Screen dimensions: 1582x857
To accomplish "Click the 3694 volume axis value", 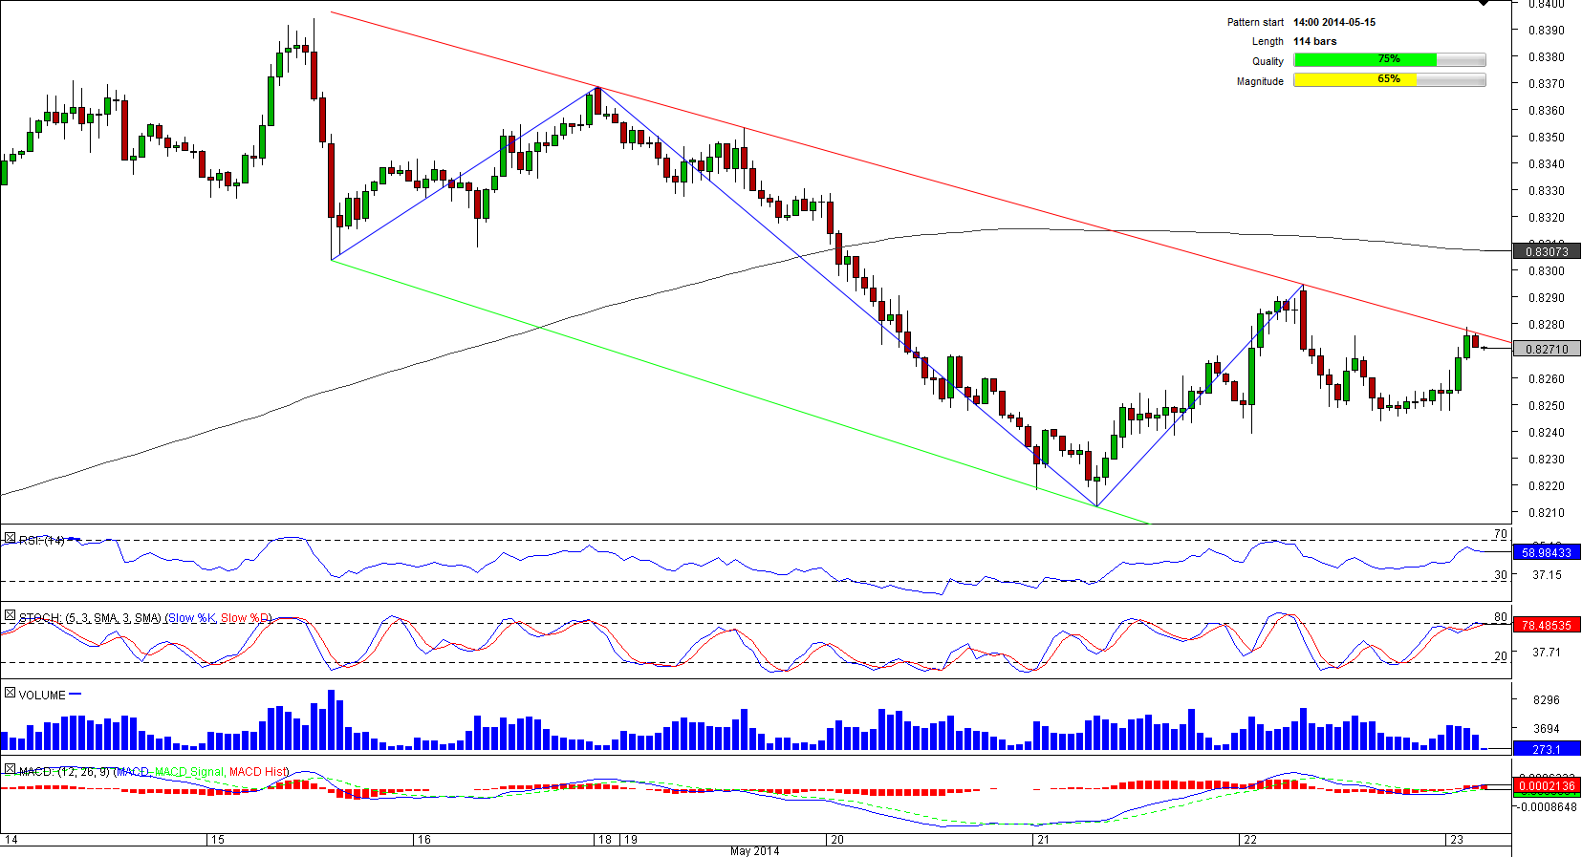I will (x=1547, y=729).
